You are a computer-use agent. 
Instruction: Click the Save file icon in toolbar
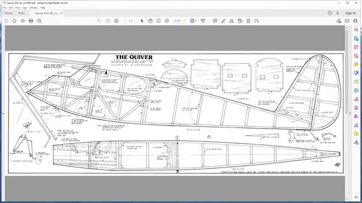[x=6, y=21]
